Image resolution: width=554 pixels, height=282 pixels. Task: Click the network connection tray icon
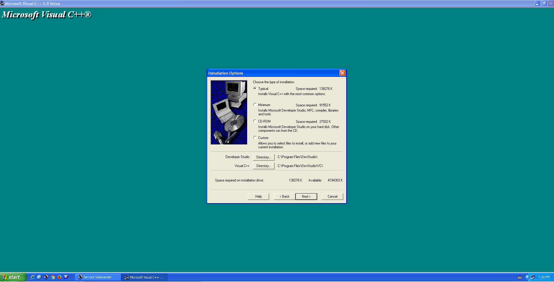533,277
